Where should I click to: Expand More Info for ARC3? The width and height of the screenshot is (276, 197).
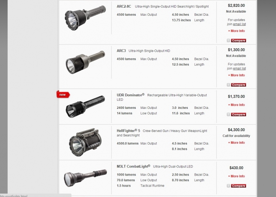(x=237, y=75)
